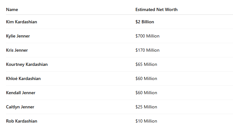This screenshot has width=233, height=132.
Task: Click the $700 Million net worth value
Action: (147, 36)
